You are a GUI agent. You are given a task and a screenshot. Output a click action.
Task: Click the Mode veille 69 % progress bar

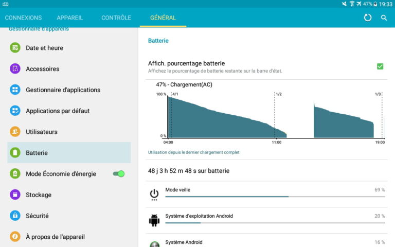(275, 197)
